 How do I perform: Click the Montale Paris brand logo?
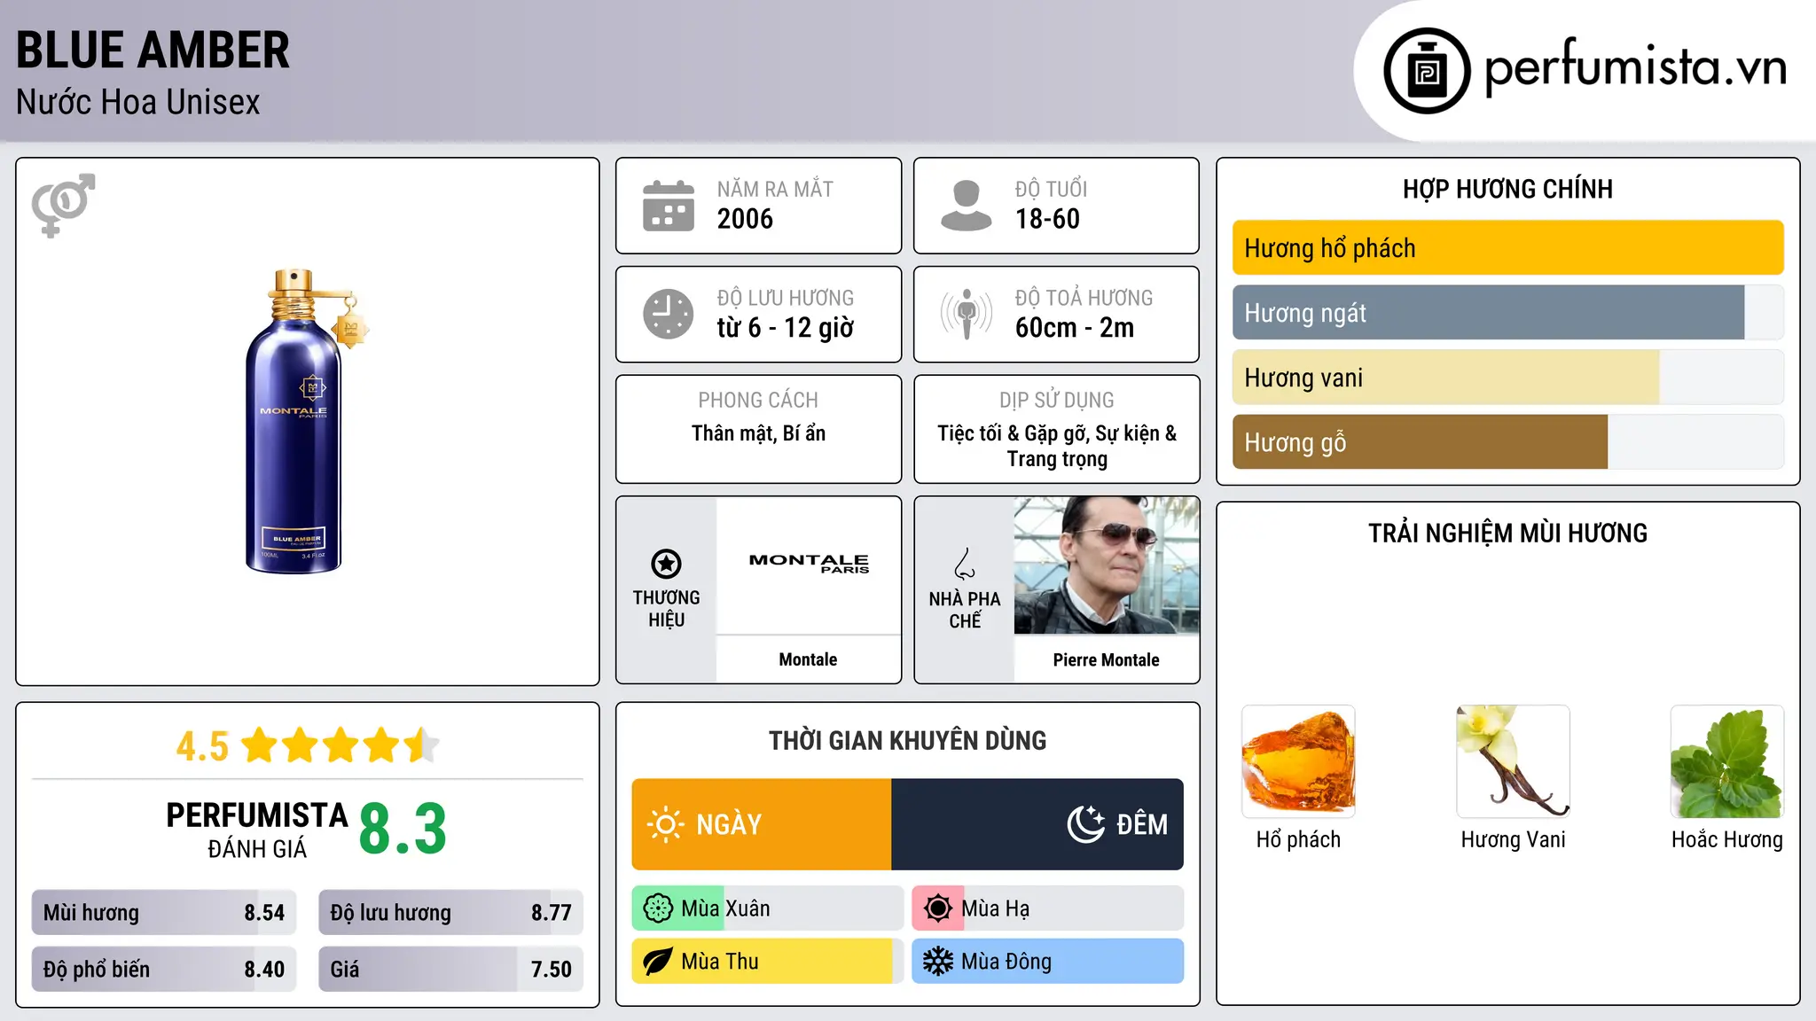809,563
